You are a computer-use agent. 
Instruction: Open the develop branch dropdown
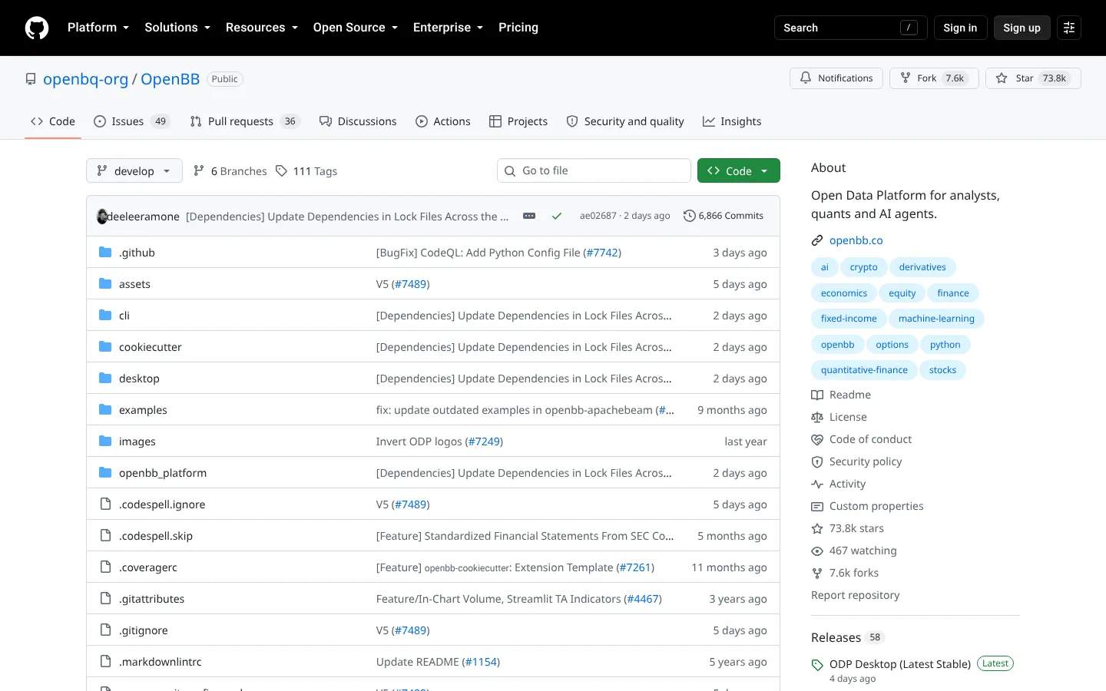(x=134, y=170)
